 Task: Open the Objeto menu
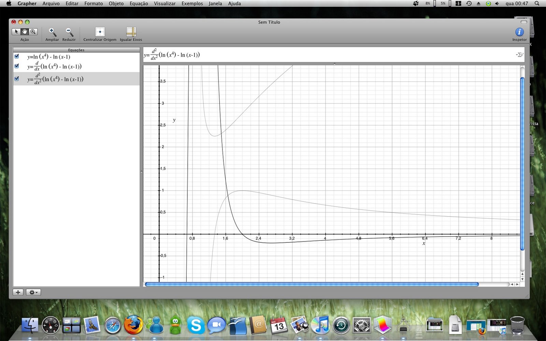click(x=116, y=3)
